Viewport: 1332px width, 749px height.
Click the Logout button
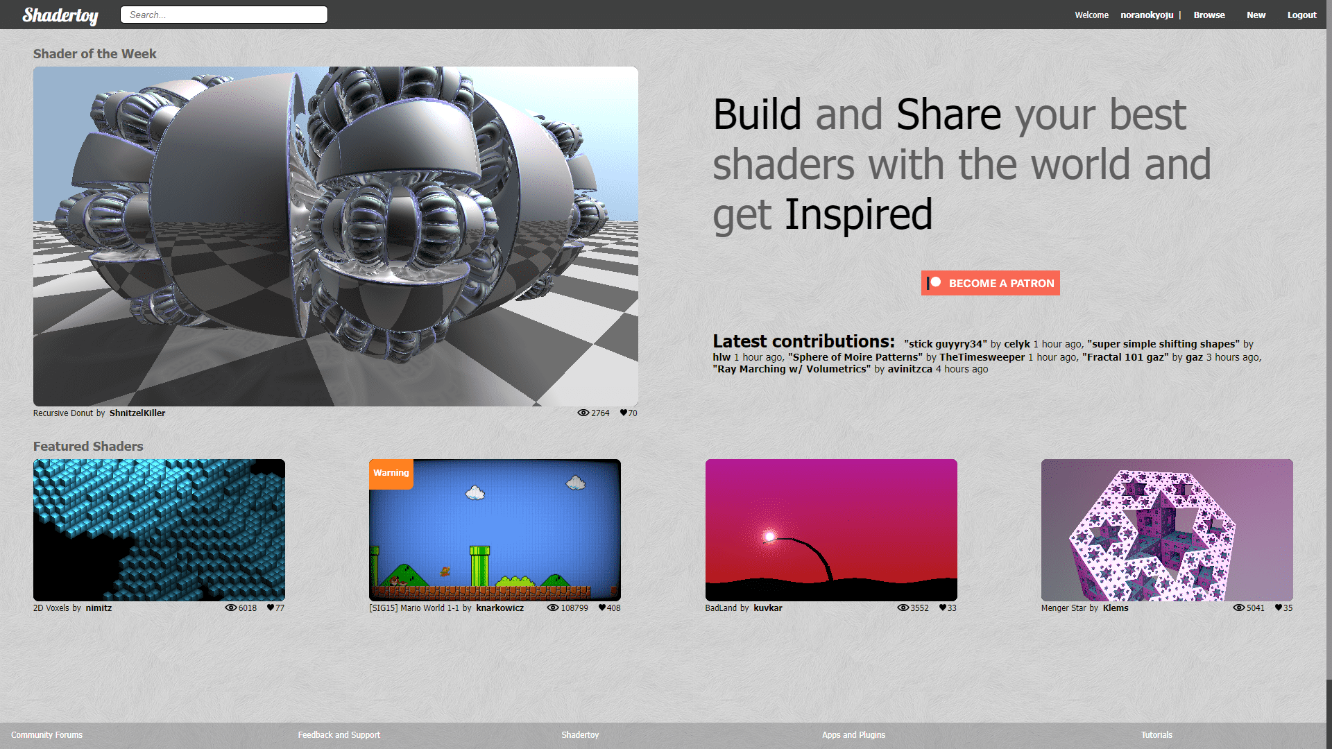pyautogui.click(x=1301, y=15)
